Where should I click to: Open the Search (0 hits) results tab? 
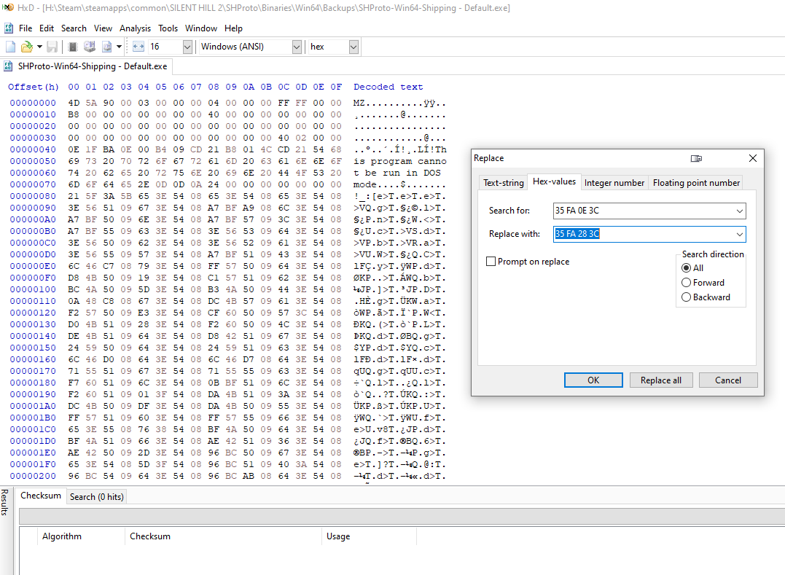coord(97,496)
